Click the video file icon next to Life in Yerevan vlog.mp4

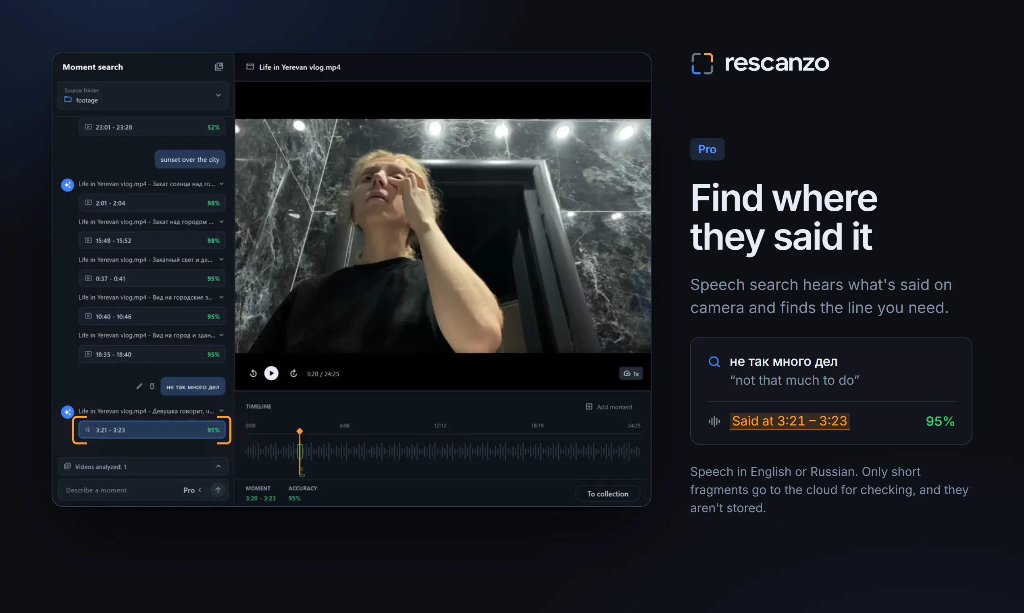[x=250, y=67]
